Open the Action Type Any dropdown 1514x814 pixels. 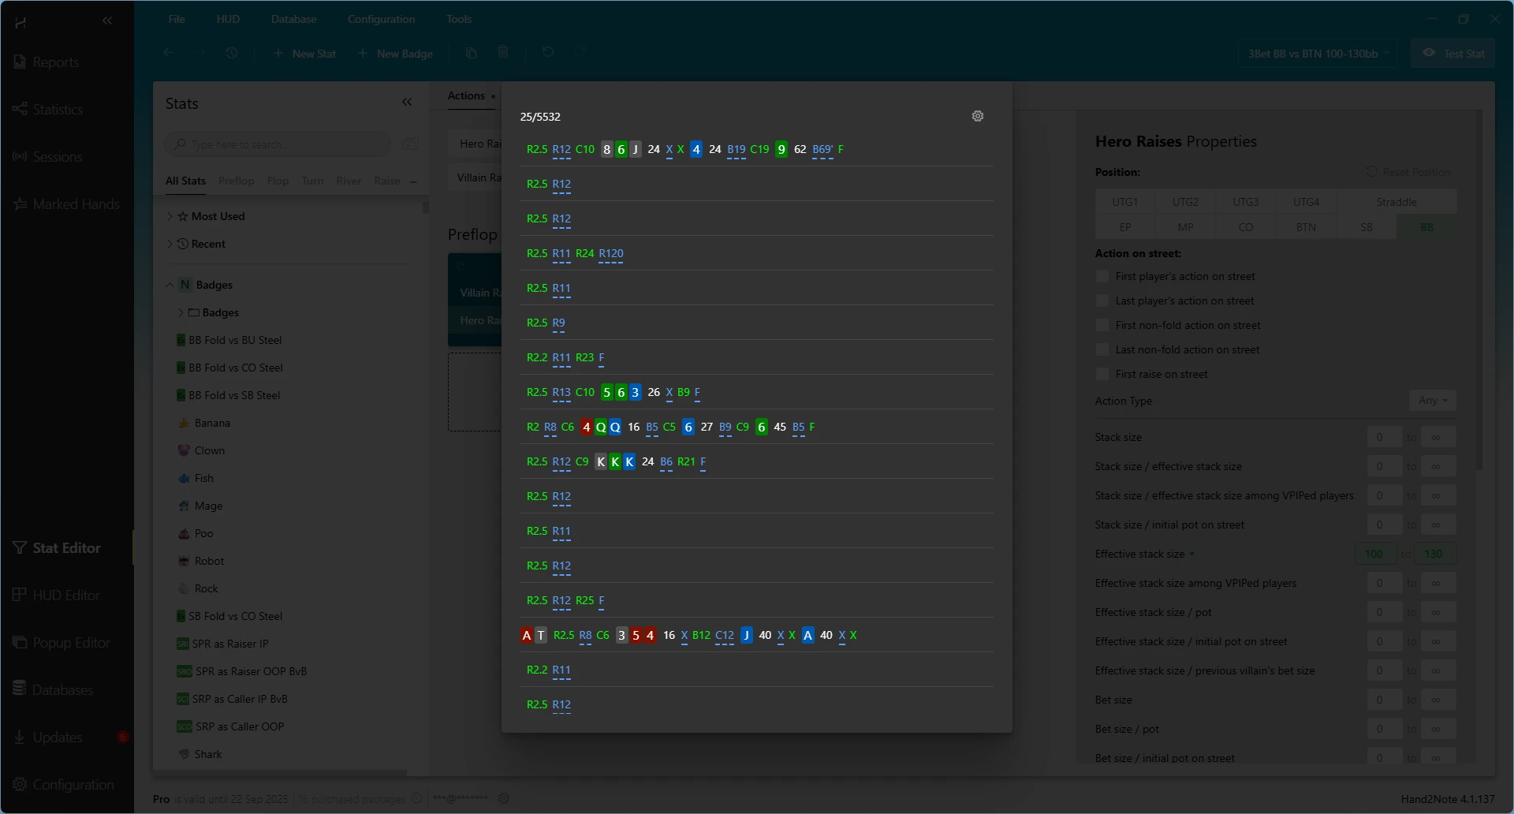click(1432, 401)
